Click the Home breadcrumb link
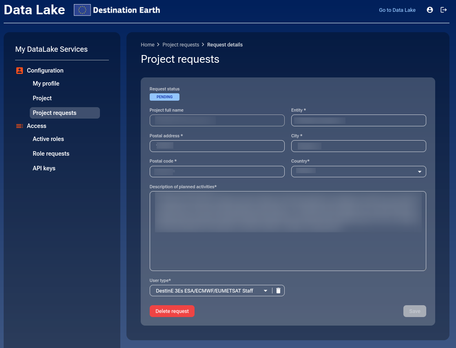The width and height of the screenshot is (456, 348). click(148, 45)
